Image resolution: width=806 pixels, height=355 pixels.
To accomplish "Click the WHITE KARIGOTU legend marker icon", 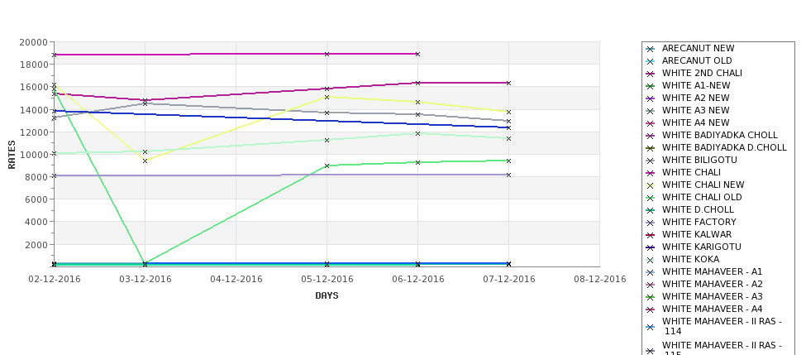I will coord(651,247).
